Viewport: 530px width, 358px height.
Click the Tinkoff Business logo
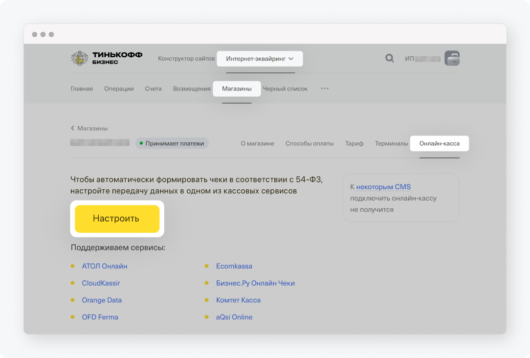[x=107, y=58]
